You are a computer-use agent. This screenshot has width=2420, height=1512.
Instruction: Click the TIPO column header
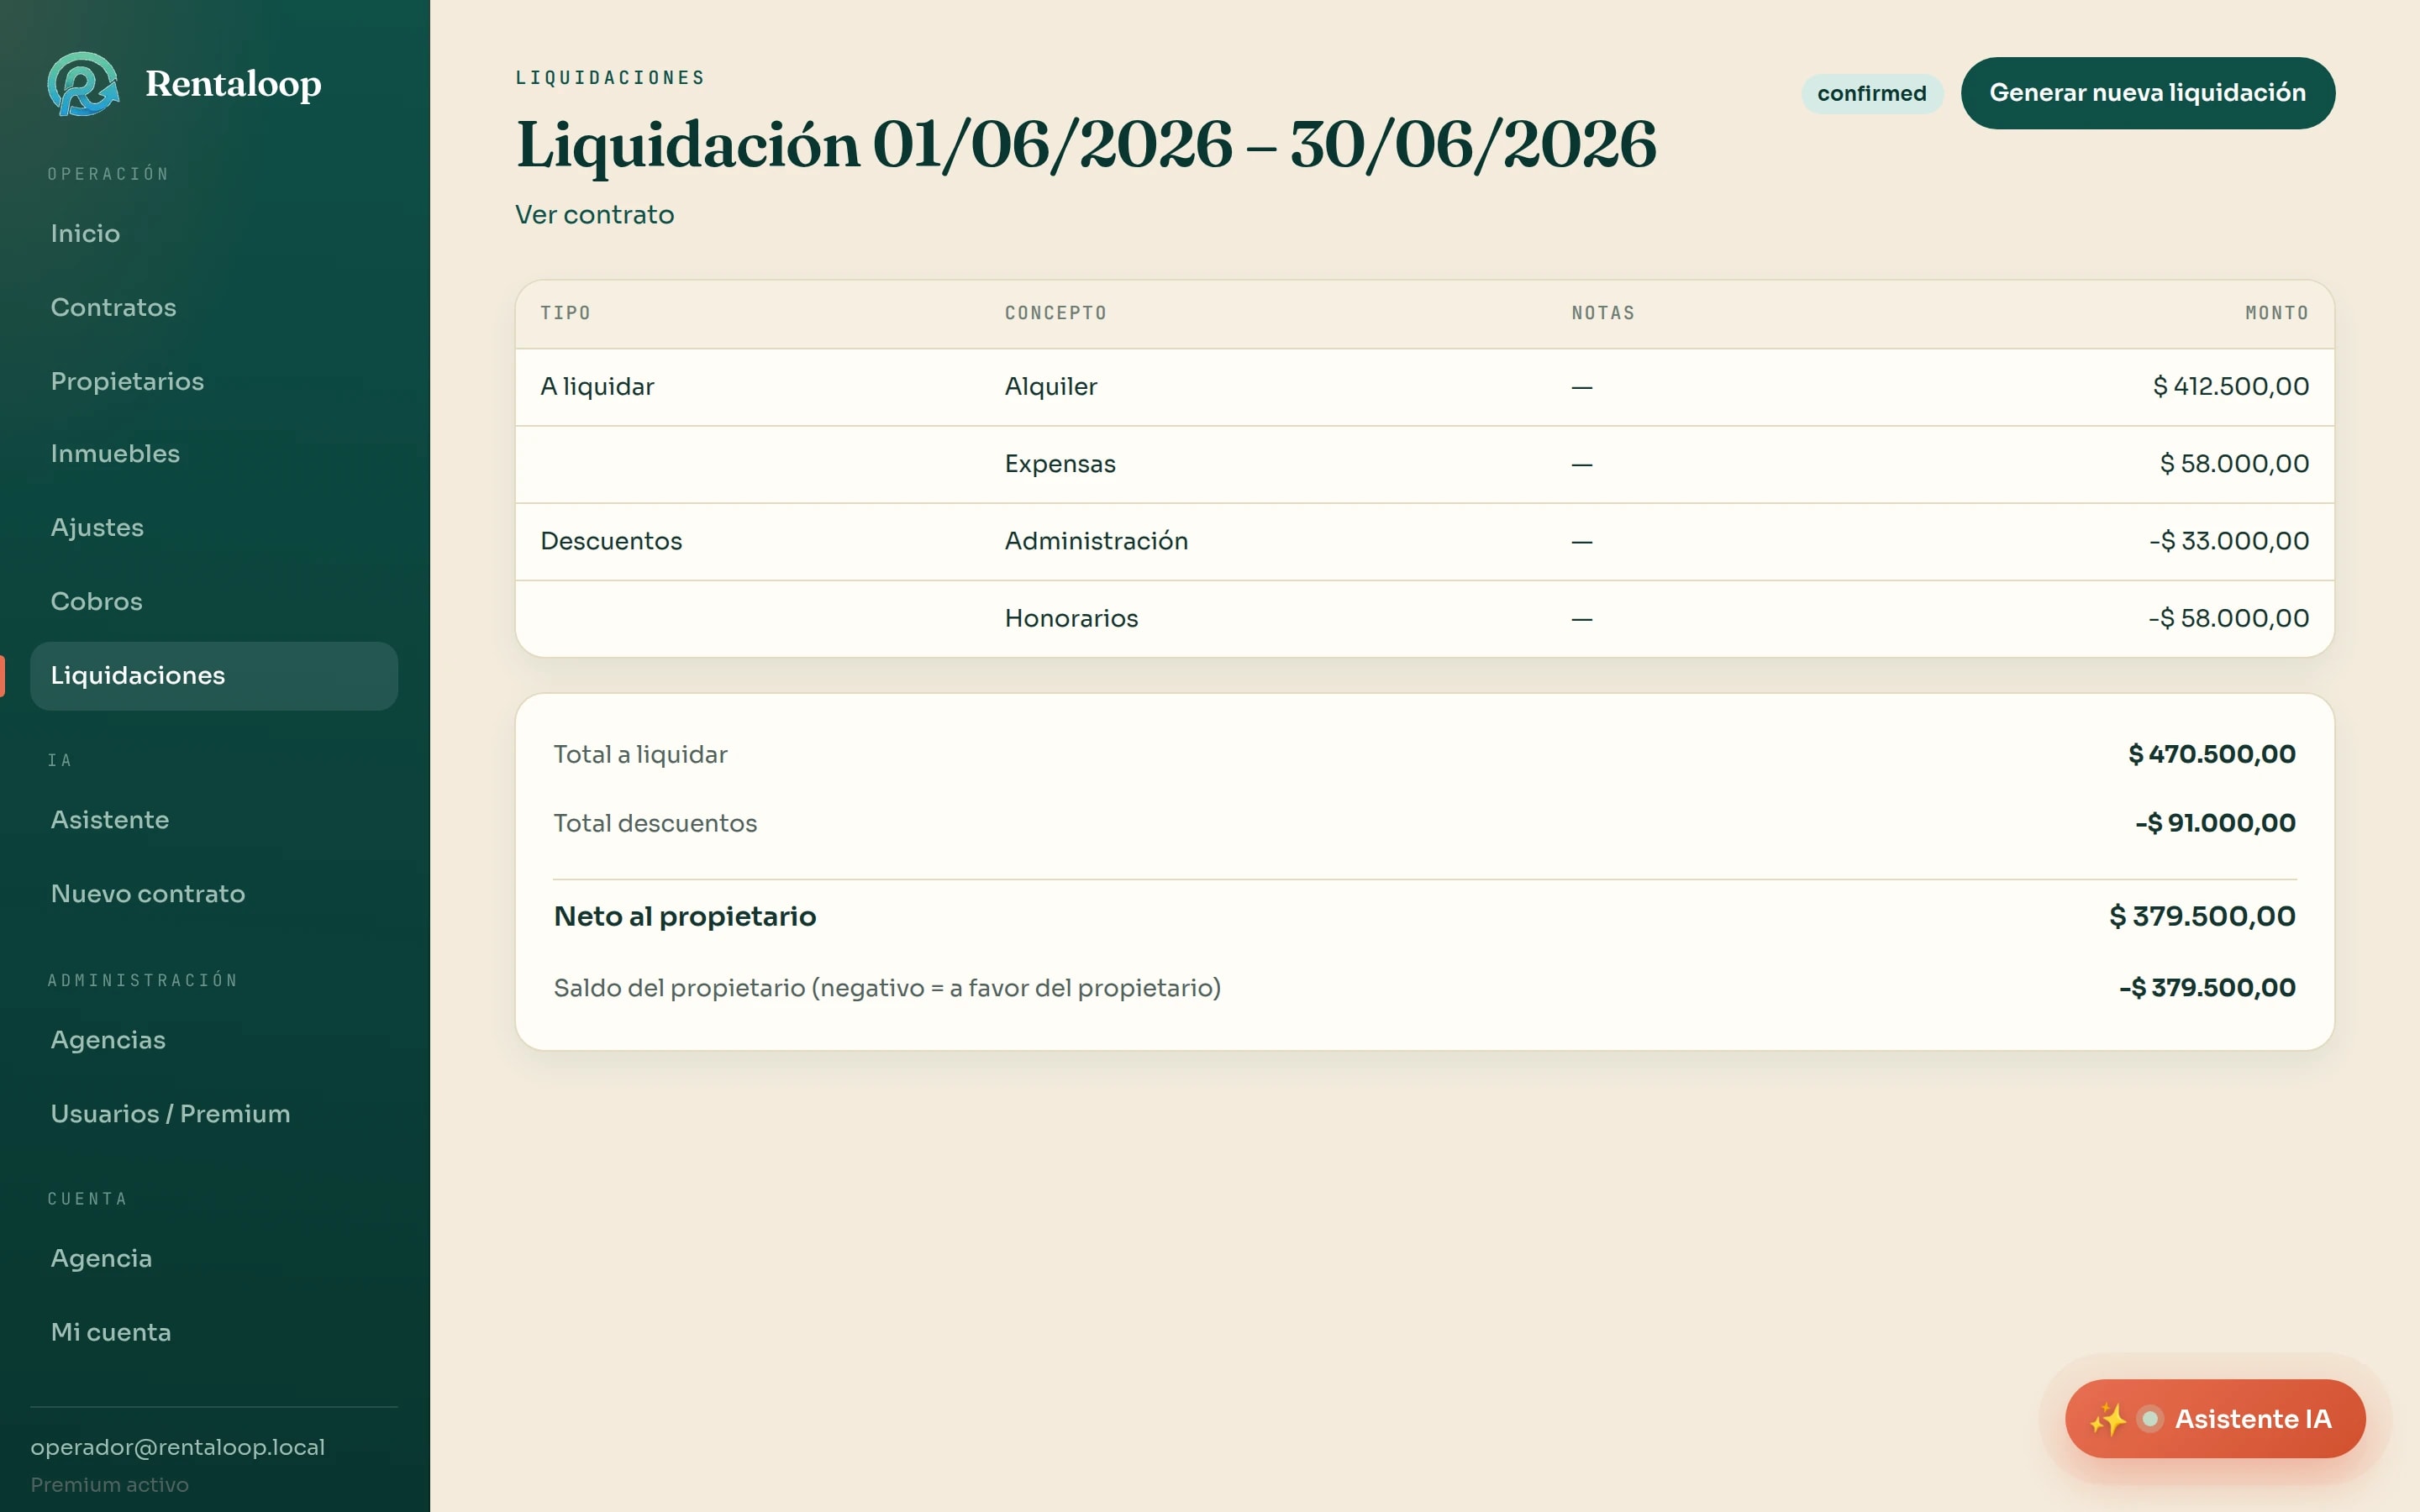(x=565, y=313)
